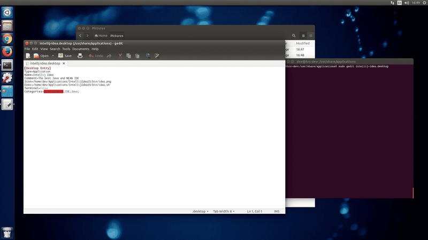
Task: Open Find with the magnifier icon
Action: point(148,55)
